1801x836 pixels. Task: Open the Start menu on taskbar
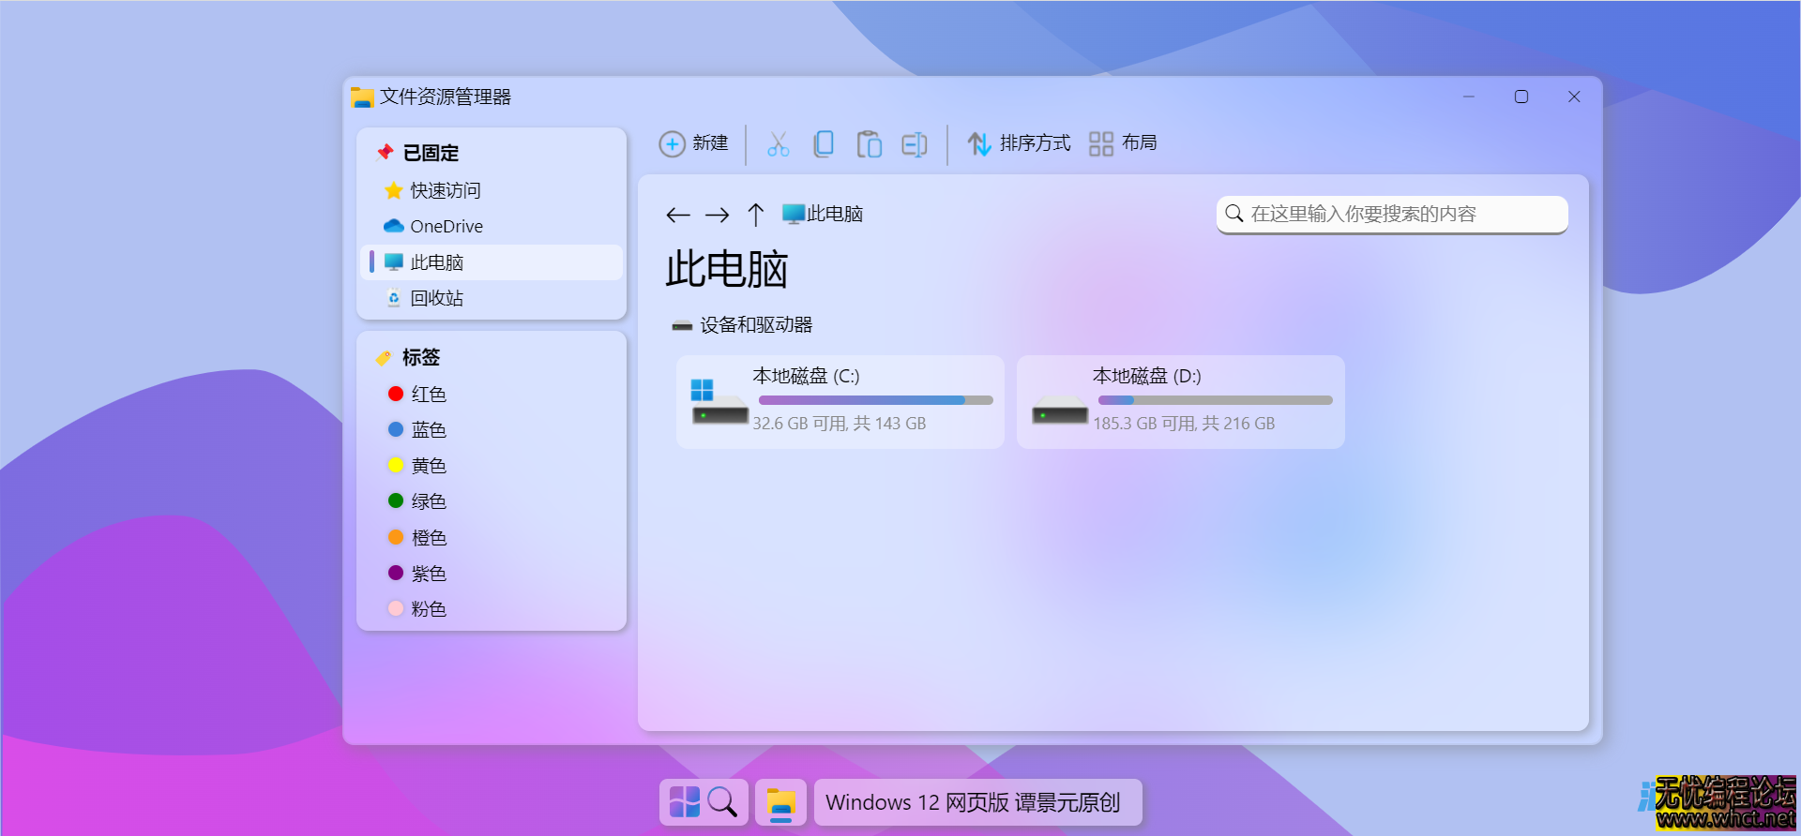(x=684, y=802)
